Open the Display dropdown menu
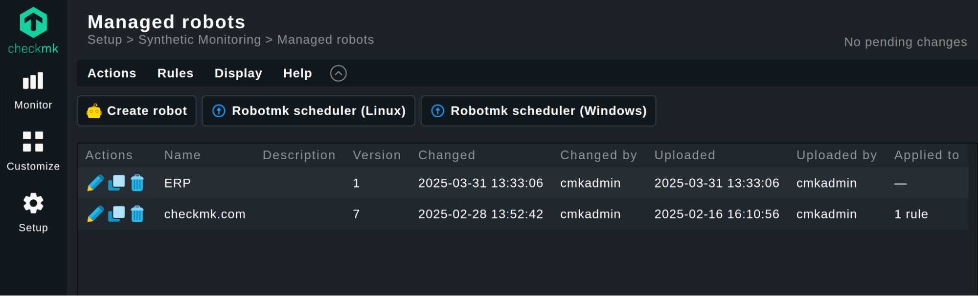978x296 pixels. (238, 73)
